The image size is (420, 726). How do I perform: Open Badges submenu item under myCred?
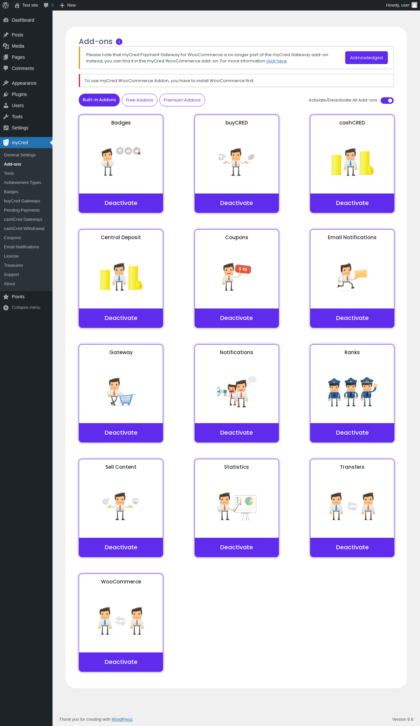point(26,192)
